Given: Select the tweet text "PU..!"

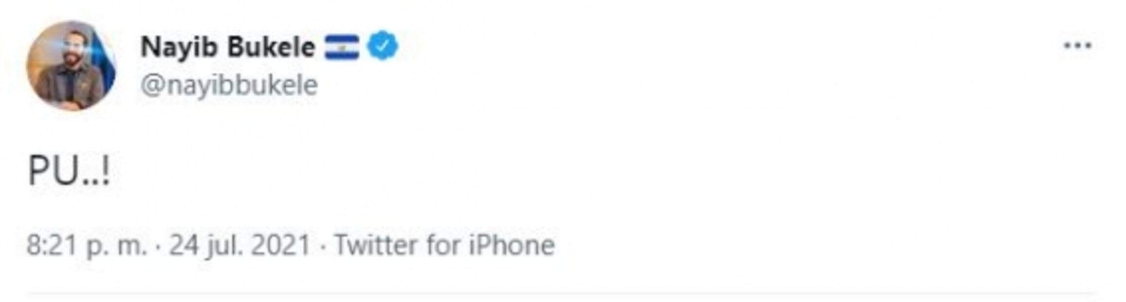Looking at the screenshot, I should pyautogui.click(x=69, y=170).
